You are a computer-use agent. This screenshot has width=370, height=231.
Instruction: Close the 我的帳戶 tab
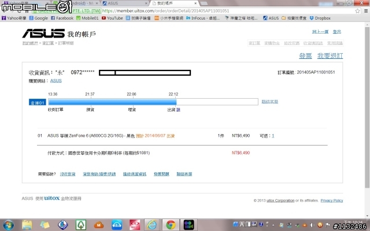[x=195, y=3]
